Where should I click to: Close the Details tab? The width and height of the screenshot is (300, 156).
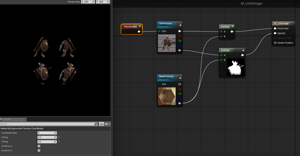24,119
